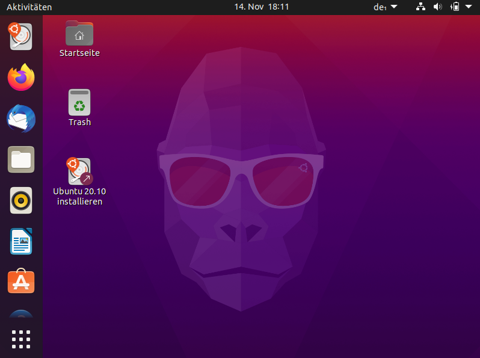Open the Files manager in the dock
480x358 pixels.
coord(21,159)
